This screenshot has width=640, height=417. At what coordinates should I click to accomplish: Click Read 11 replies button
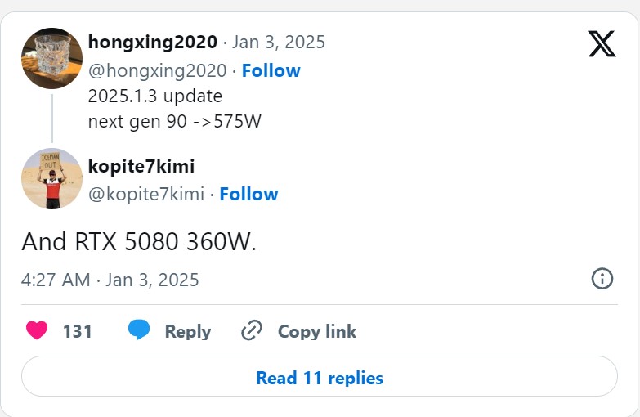click(x=320, y=376)
